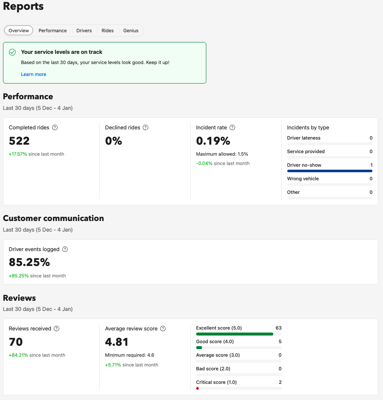Select the Overview tab
The width and height of the screenshot is (383, 400).
pos(19,31)
